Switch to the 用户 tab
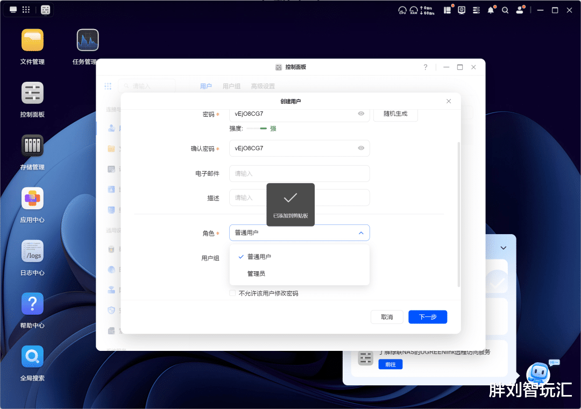 [x=206, y=87]
